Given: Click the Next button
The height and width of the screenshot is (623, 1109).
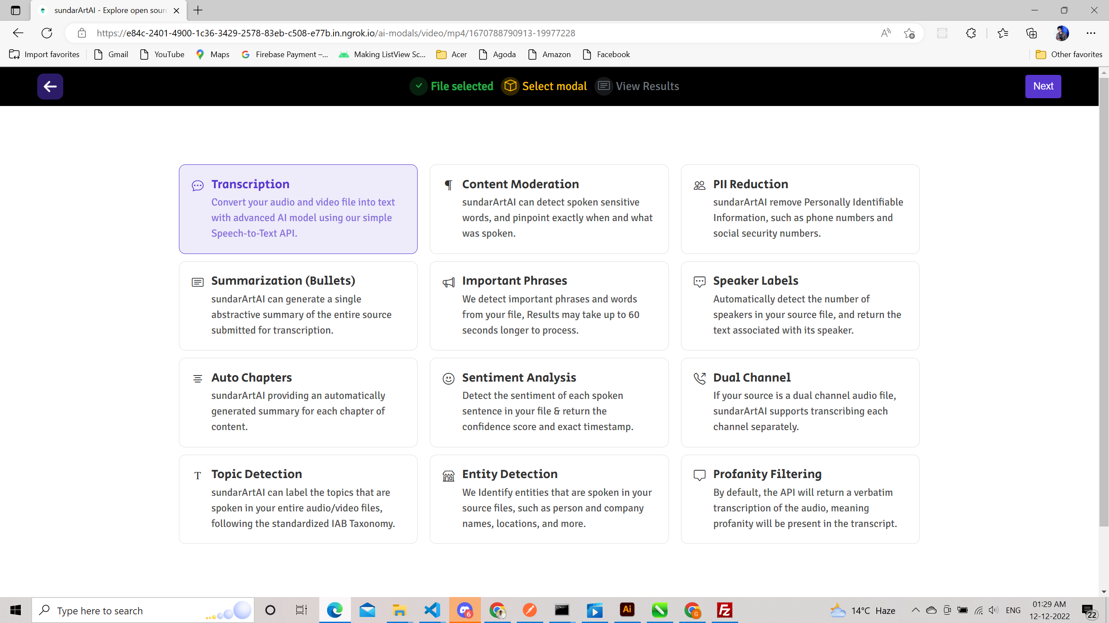Looking at the screenshot, I should coord(1043,86).
